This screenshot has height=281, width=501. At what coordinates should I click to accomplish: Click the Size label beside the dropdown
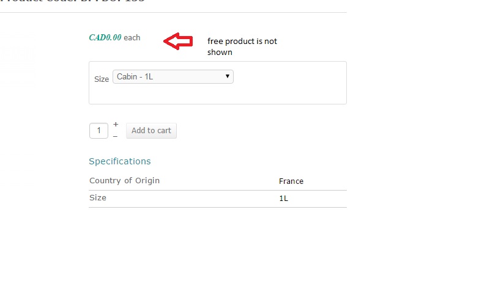tap(102, 79)
